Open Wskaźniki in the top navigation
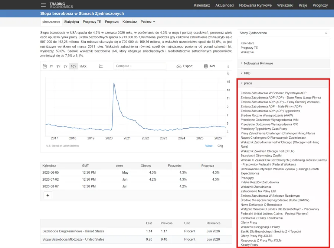This screenshot has width=334, height=248. [x=285, y=5]
